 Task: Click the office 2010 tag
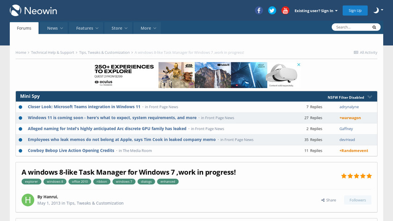click(80, 182)
